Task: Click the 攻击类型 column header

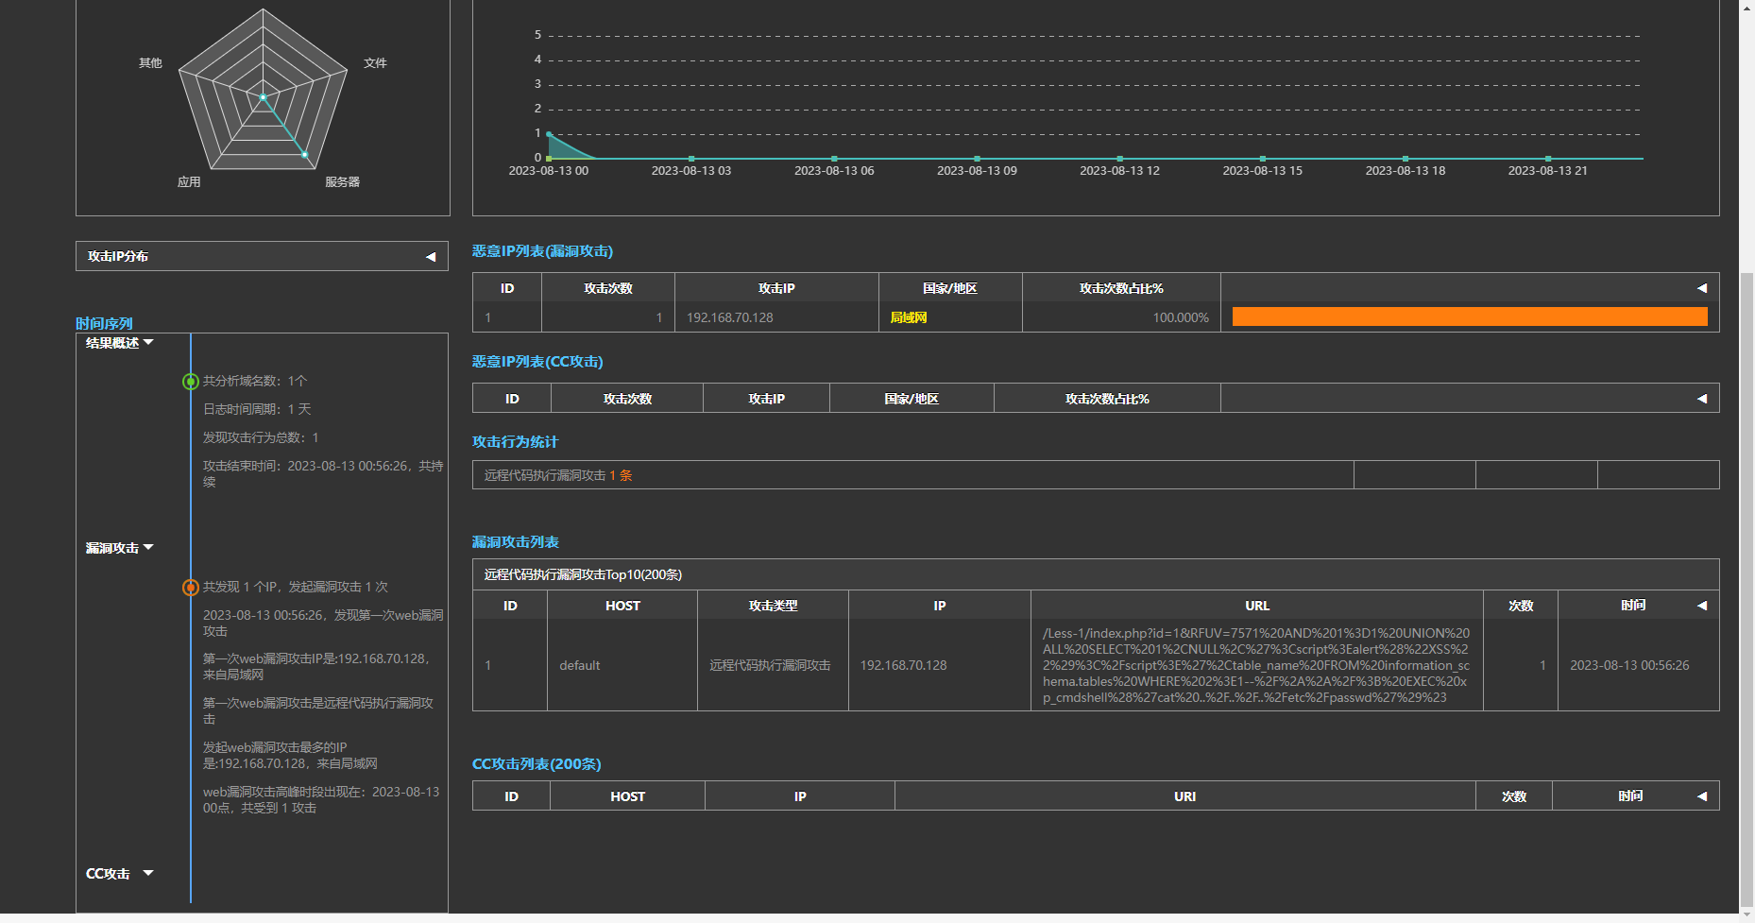Action: point(773,606)
